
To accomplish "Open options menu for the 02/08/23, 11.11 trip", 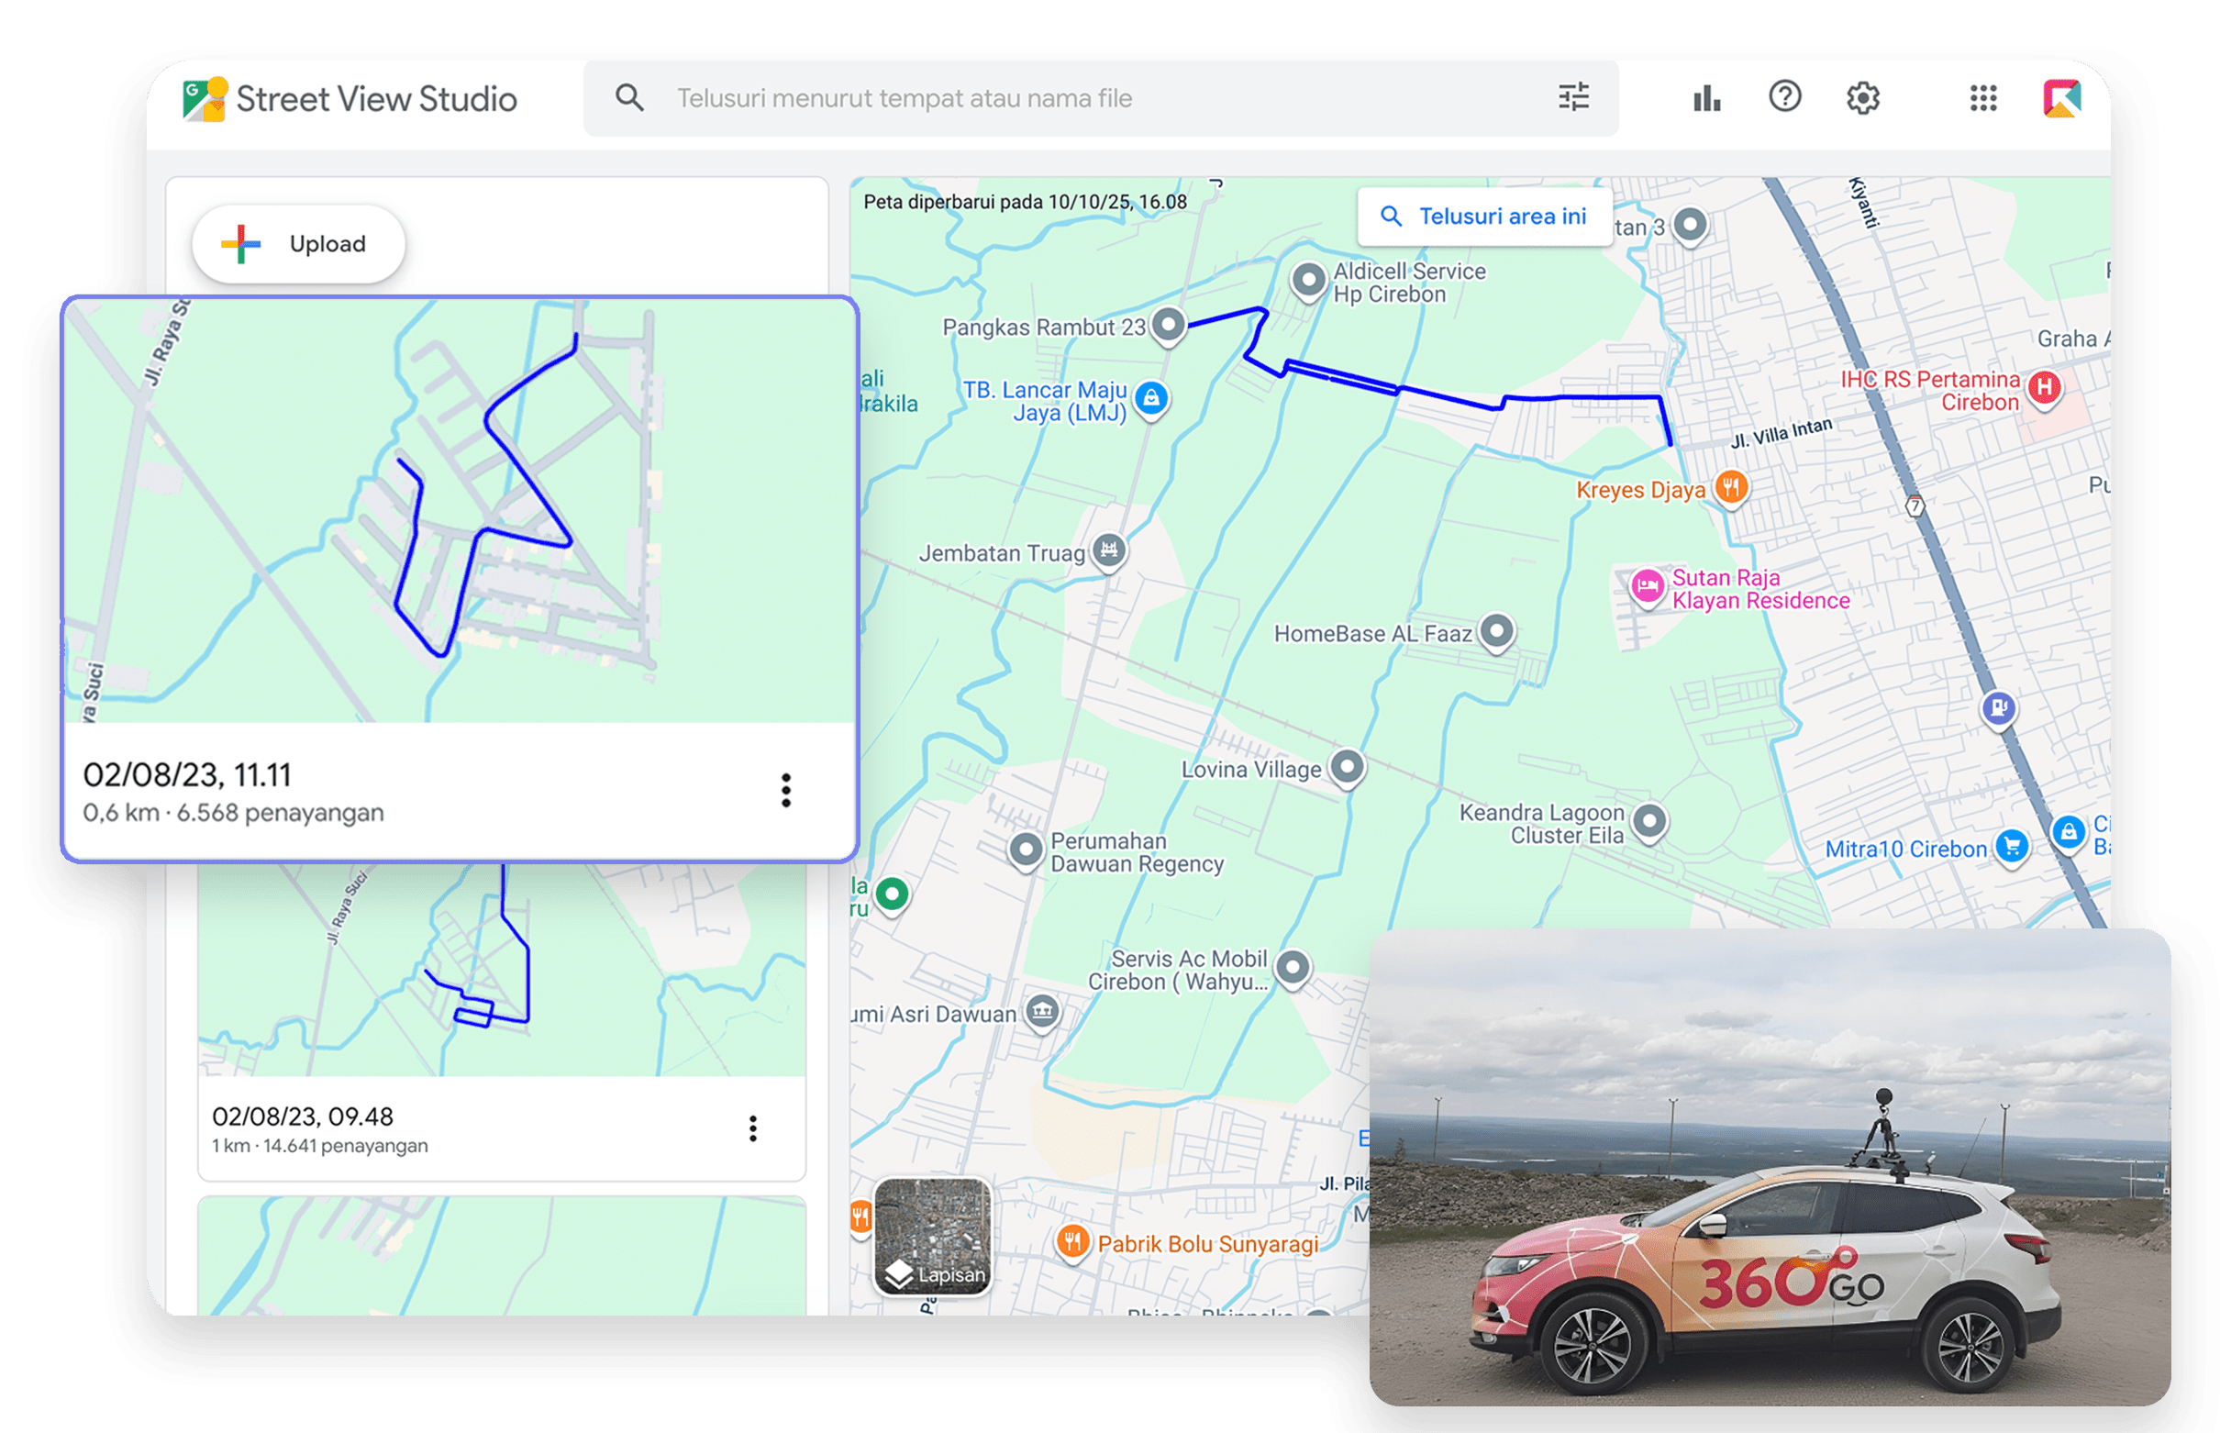I will 786,791.
